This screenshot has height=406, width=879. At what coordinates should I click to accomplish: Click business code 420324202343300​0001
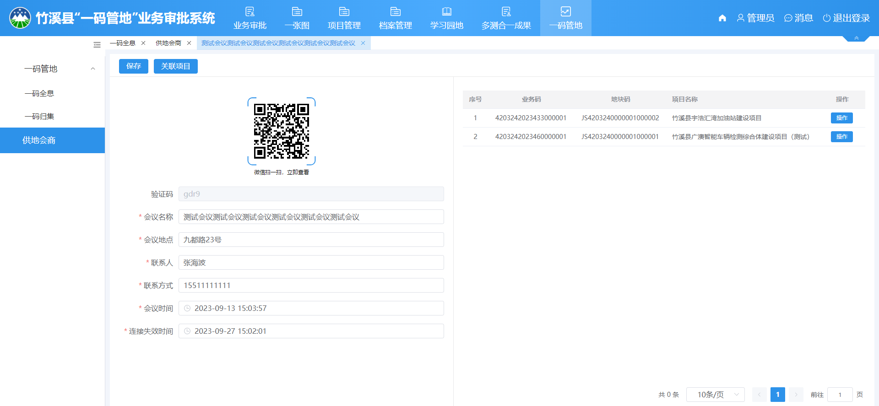[531, 118]
